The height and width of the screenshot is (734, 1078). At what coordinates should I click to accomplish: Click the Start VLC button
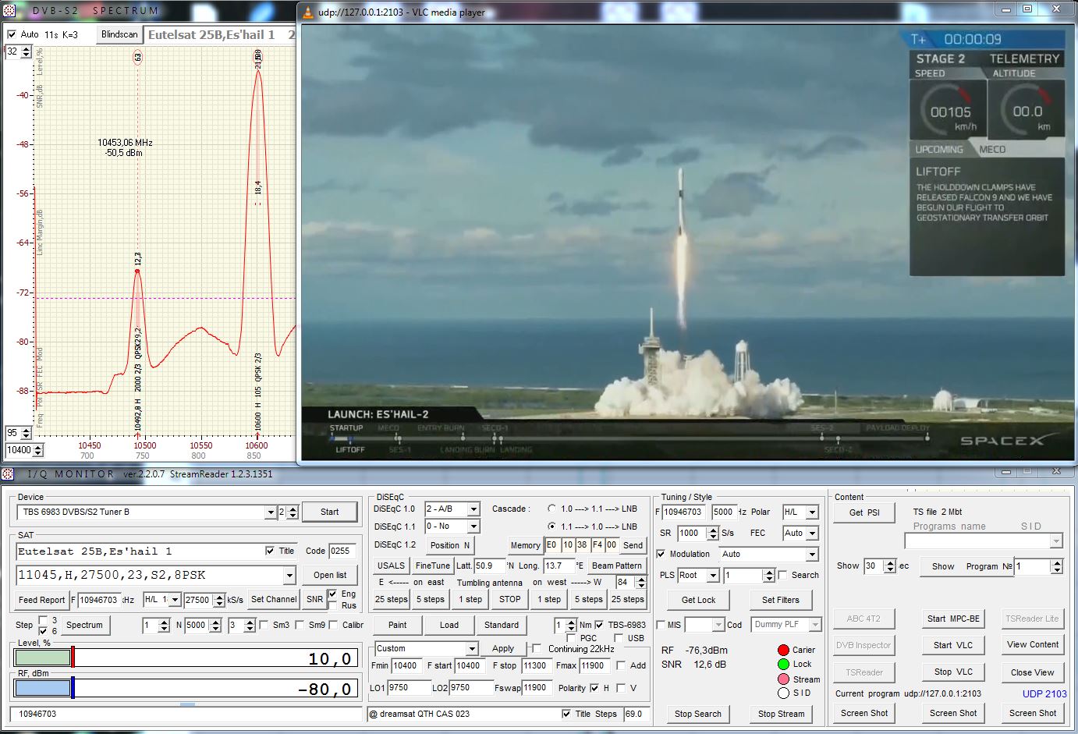(x=953, y=645)
